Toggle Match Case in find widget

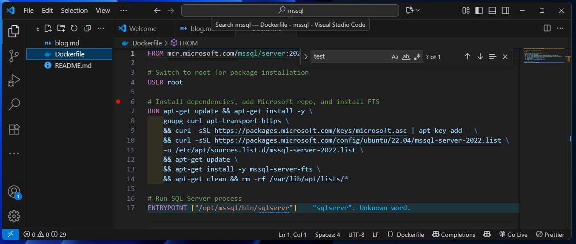(x=395, y=56)
